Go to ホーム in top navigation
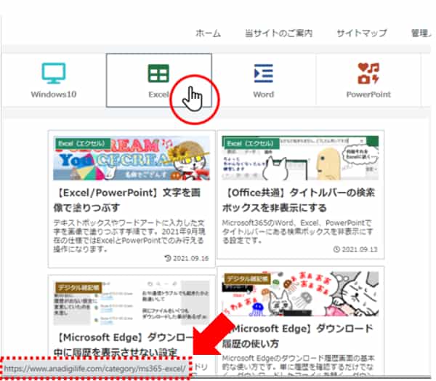Screen dimensions: 436x381 point(208,33)
